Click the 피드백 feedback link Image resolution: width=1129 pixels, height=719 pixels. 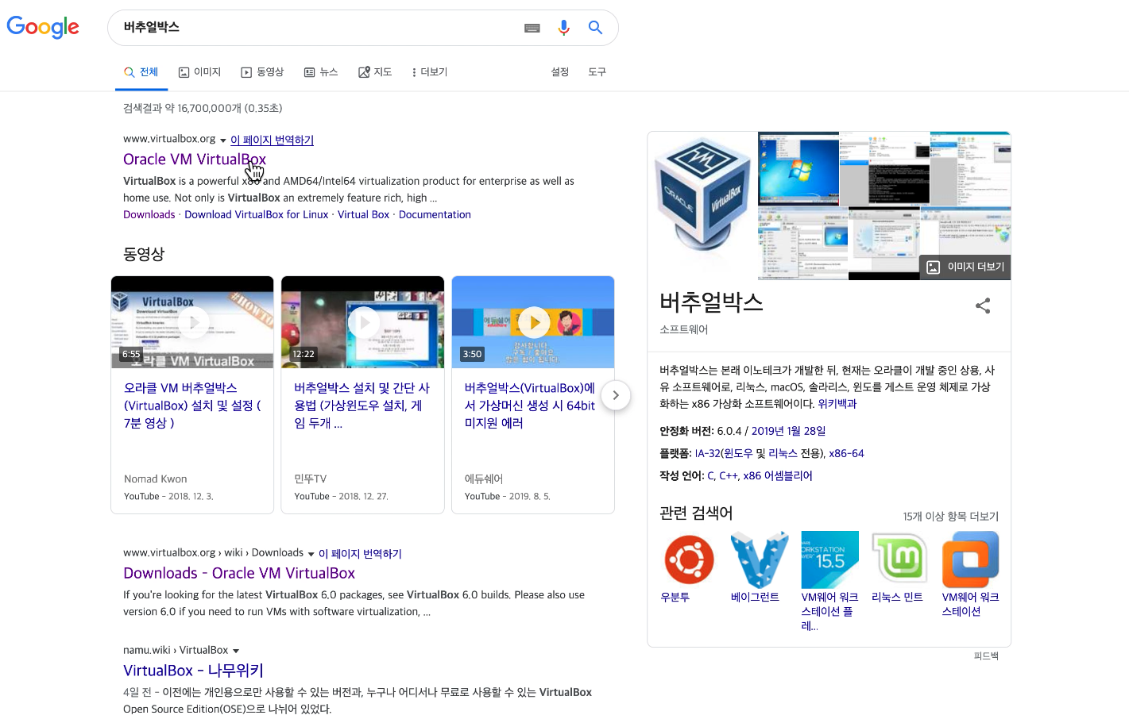(x=986, y=656)
